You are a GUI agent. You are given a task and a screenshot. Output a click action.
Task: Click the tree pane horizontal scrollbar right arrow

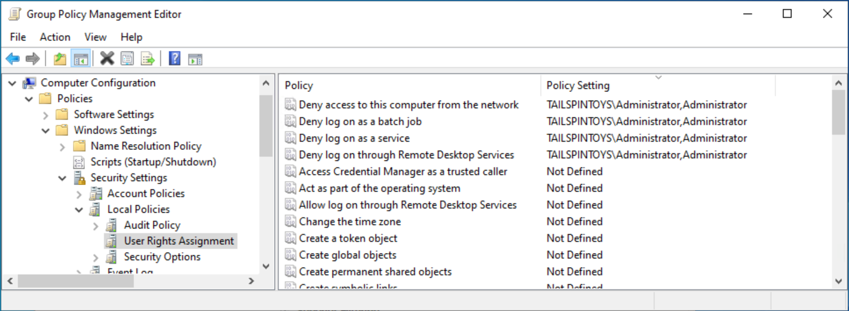point(251,281)
